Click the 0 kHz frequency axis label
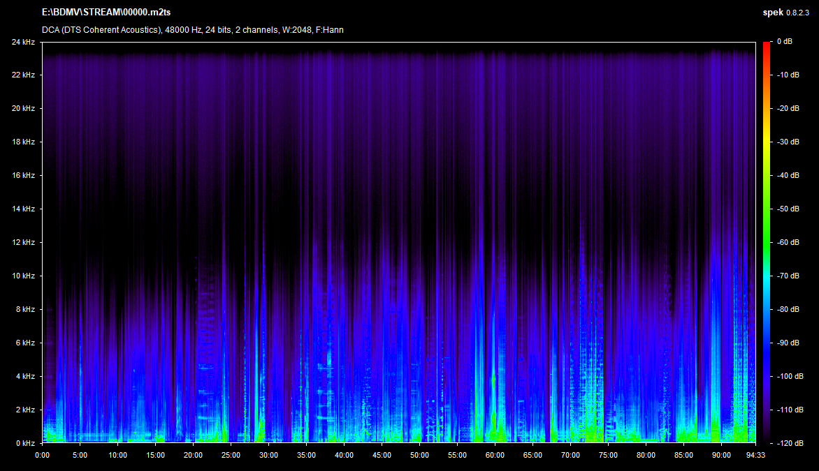The width and height of the screenshot is (819, 471). 24,443
